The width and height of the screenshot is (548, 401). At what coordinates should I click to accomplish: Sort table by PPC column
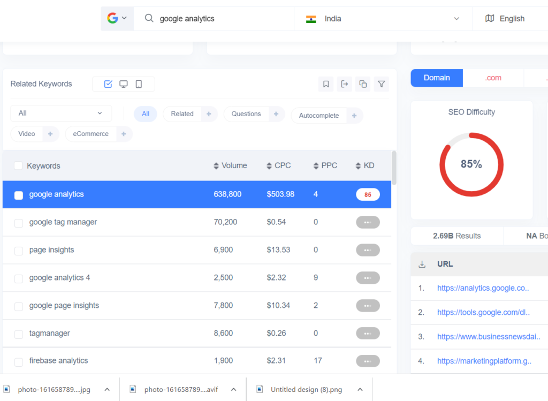coord(325,166)
